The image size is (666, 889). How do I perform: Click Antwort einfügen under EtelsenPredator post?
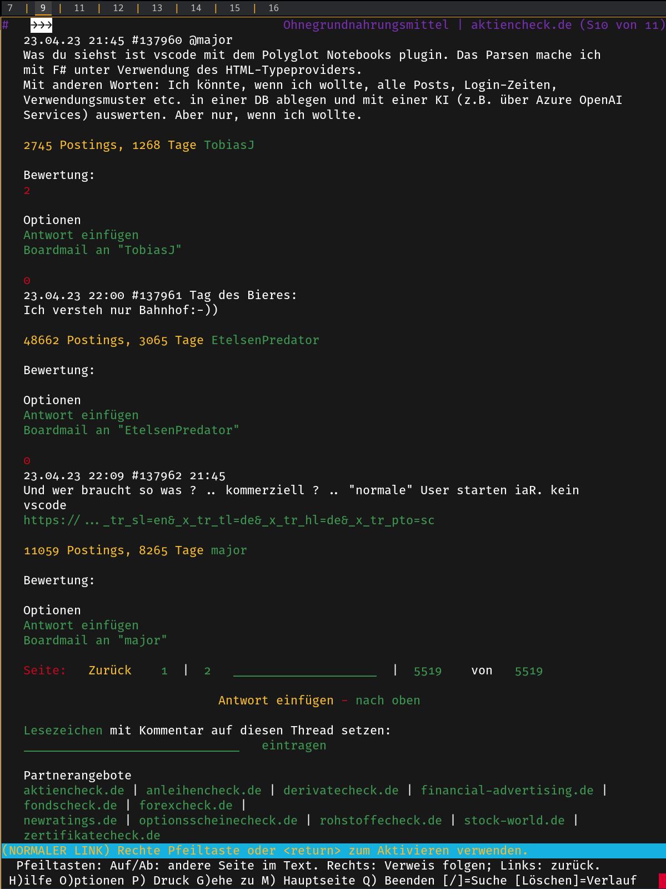click(81, 415)
